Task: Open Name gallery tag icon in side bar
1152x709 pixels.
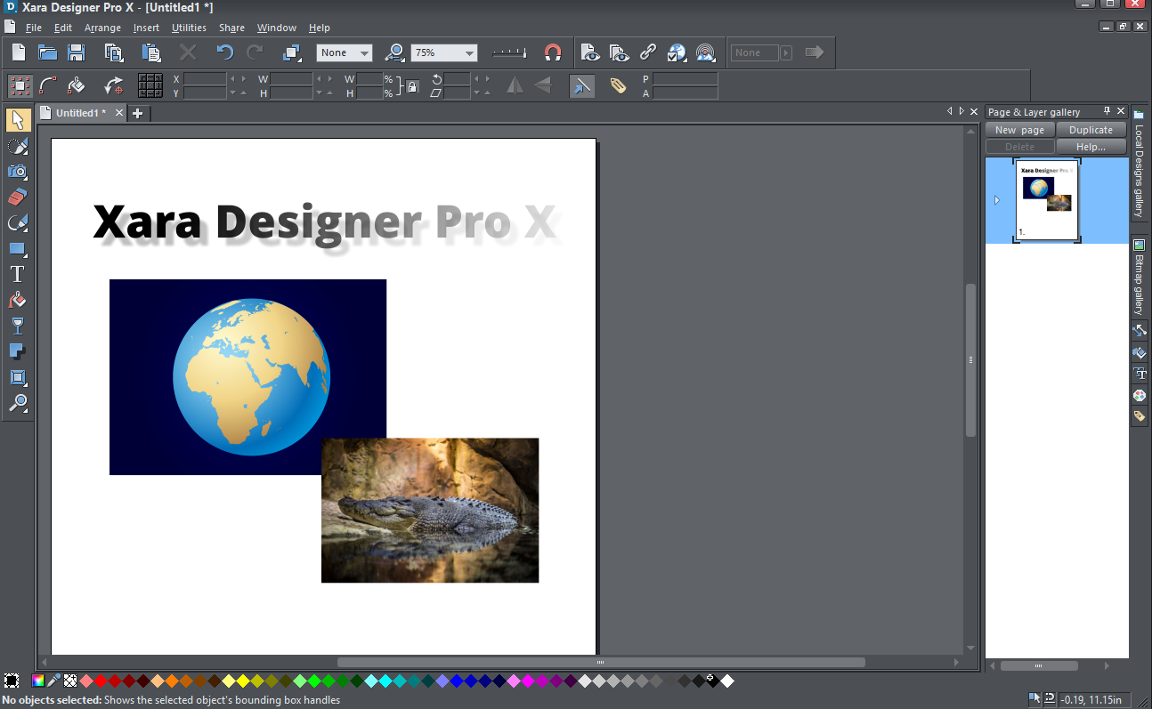Action: pyautogui.click(x=1140, y=416)
